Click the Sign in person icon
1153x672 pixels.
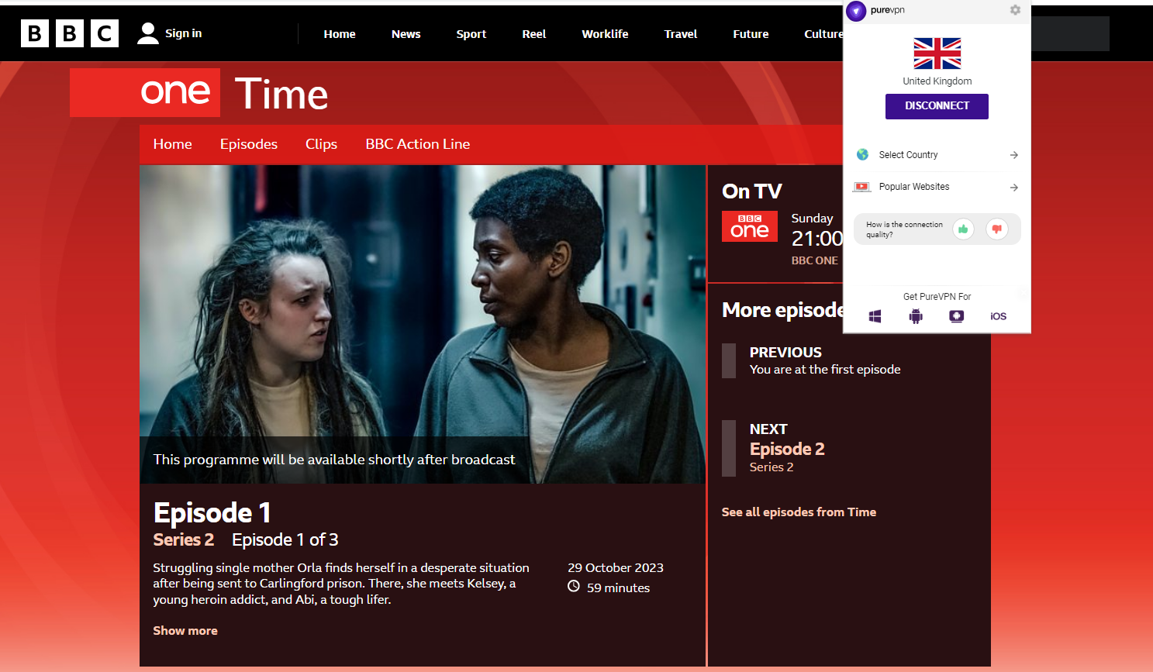[x=147, y=33]
